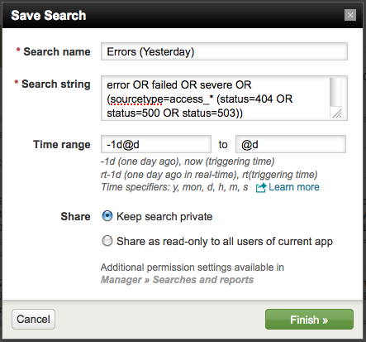The image size is (366, 342).
Task: Click the Search string scrollbar
Action: tap(335, 93)
